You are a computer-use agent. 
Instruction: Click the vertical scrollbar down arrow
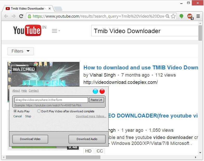[x=200, y=152]
